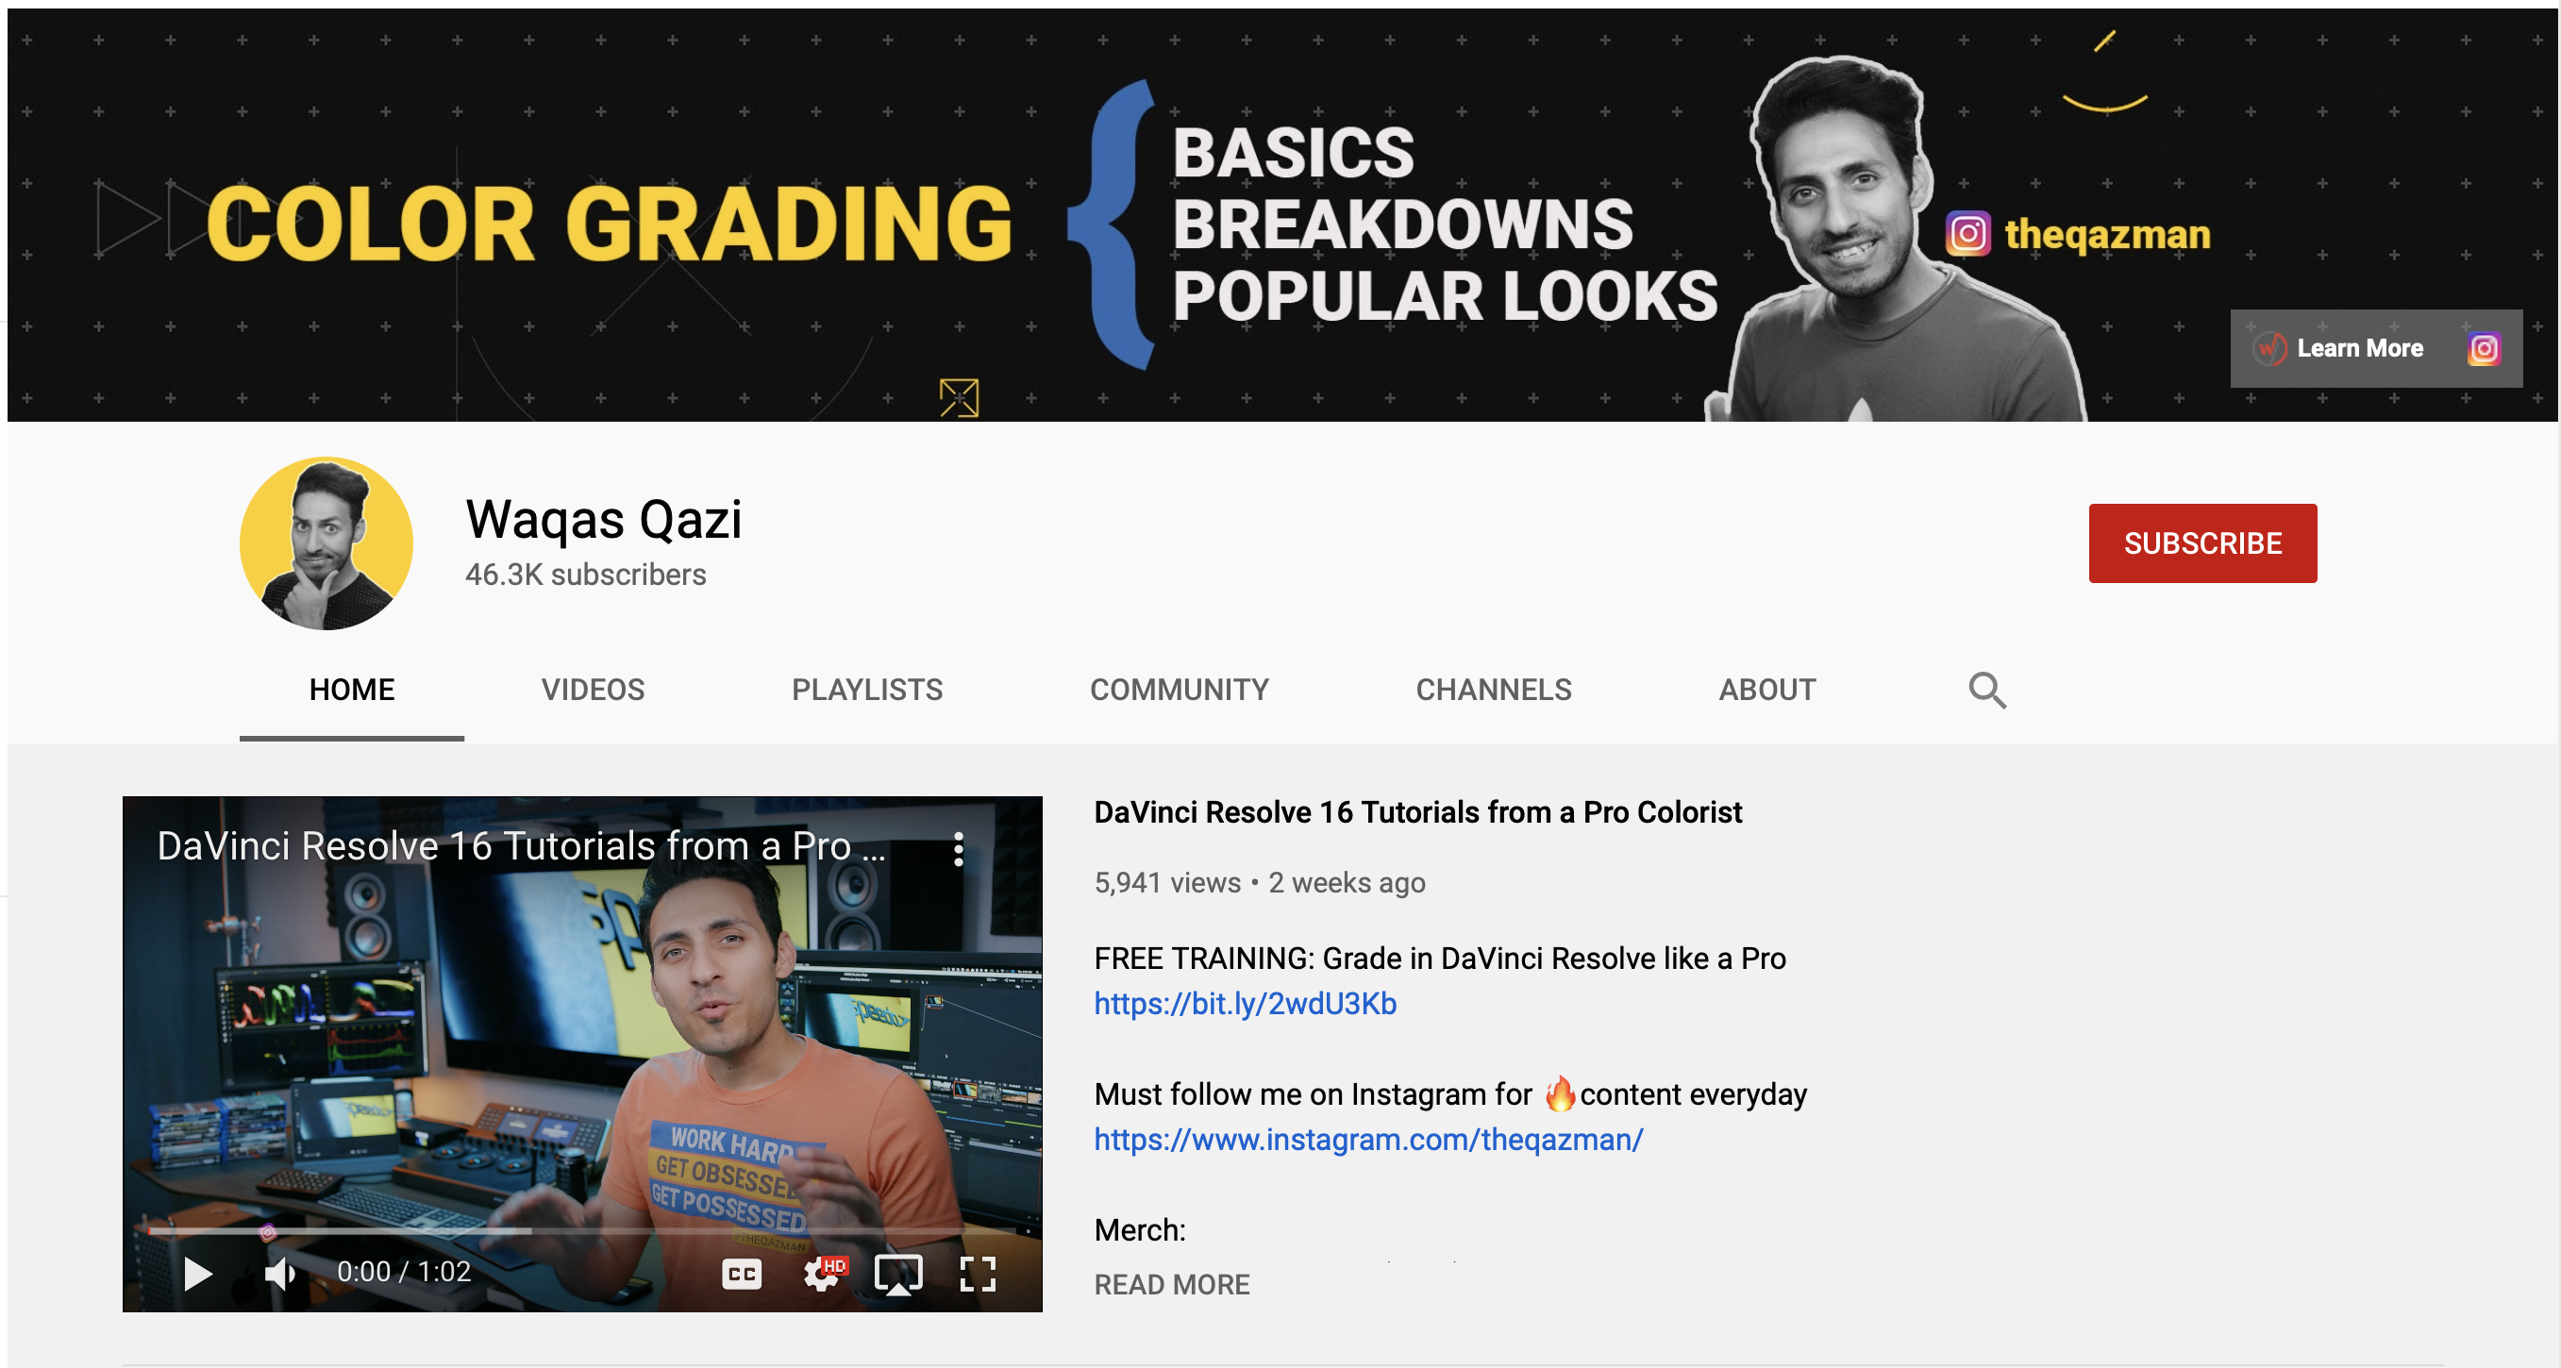Click the video progress bar

(581, 1231)
